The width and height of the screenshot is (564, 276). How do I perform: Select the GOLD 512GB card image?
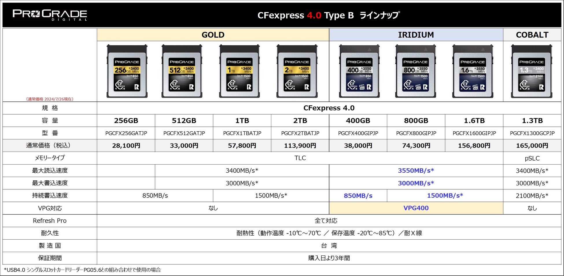(x=182, y=71)
